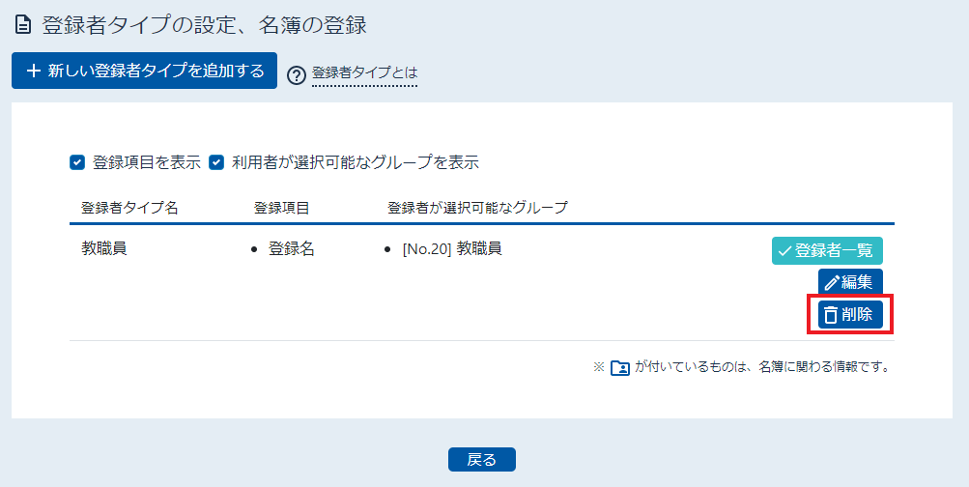Screen dimensions: 969x487
Task: Go back with the 戻る button
Action: pos(482,459)
